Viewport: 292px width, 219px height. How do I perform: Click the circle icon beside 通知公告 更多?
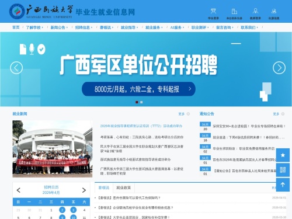click(x=283, y=114)
